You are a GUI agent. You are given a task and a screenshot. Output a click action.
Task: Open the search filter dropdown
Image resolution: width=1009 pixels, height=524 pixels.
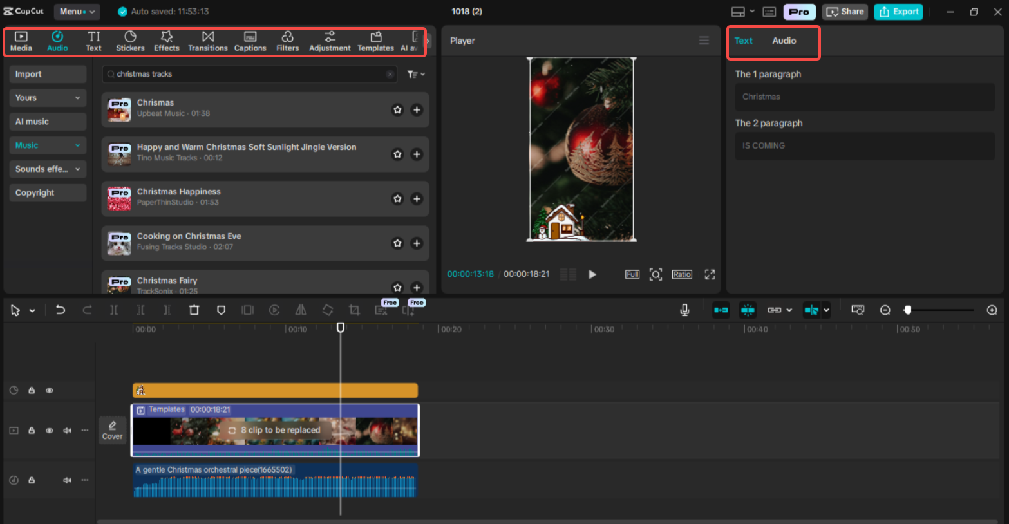click(x=415, y=73)
